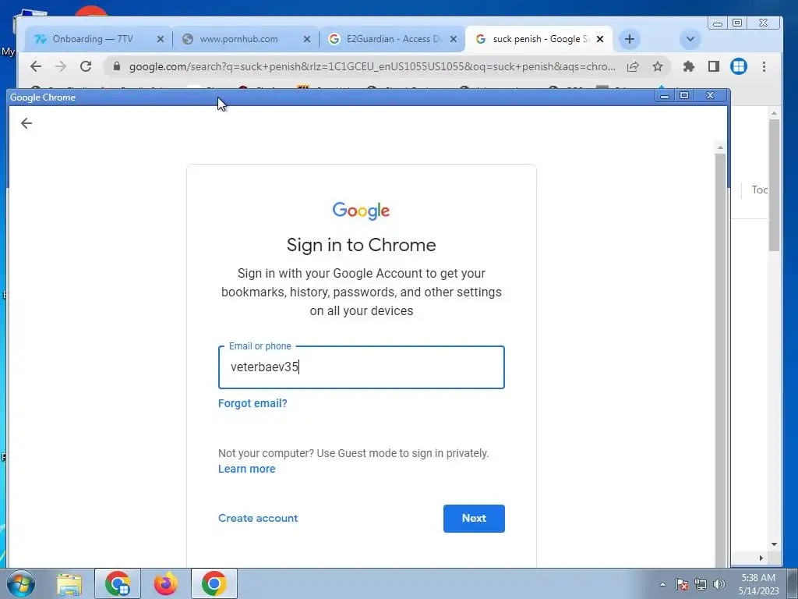
Task: Click the Google logo in the sign-in card
Action: tap(362, 211)
